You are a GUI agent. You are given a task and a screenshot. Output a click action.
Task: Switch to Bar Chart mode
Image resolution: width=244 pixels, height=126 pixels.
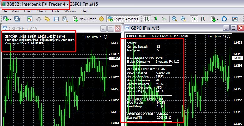click(x=147, y=19)
